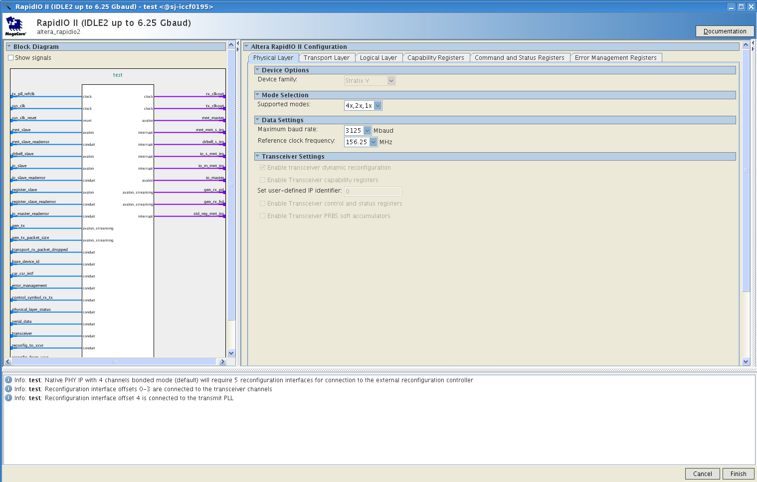The width and height of the screenshot is (757, 482).
Task: Click block diagram horizontal scrollbar left arrow
Action: 8,362
